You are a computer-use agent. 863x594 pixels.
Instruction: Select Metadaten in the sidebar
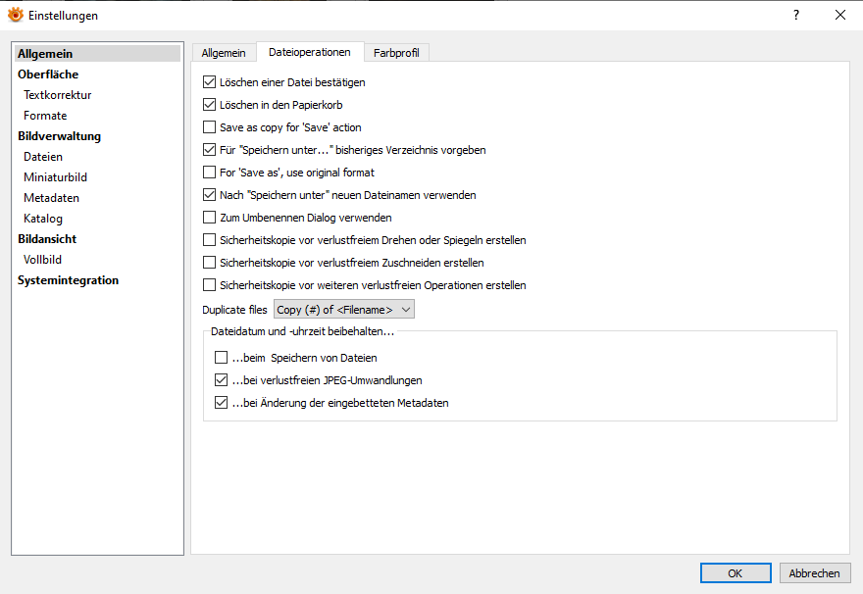pos(51,198)
